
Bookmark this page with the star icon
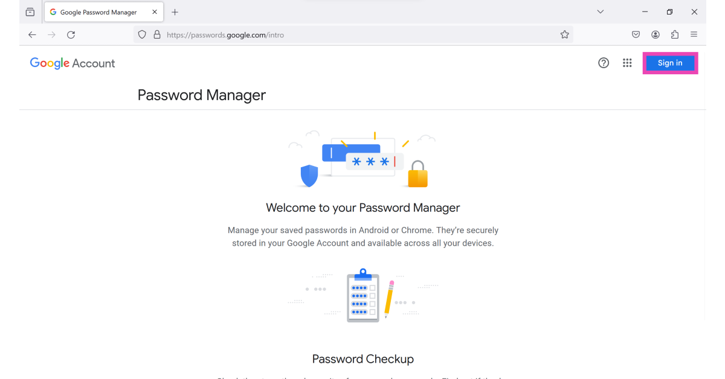pyautogui.click(x=564, y=35)
